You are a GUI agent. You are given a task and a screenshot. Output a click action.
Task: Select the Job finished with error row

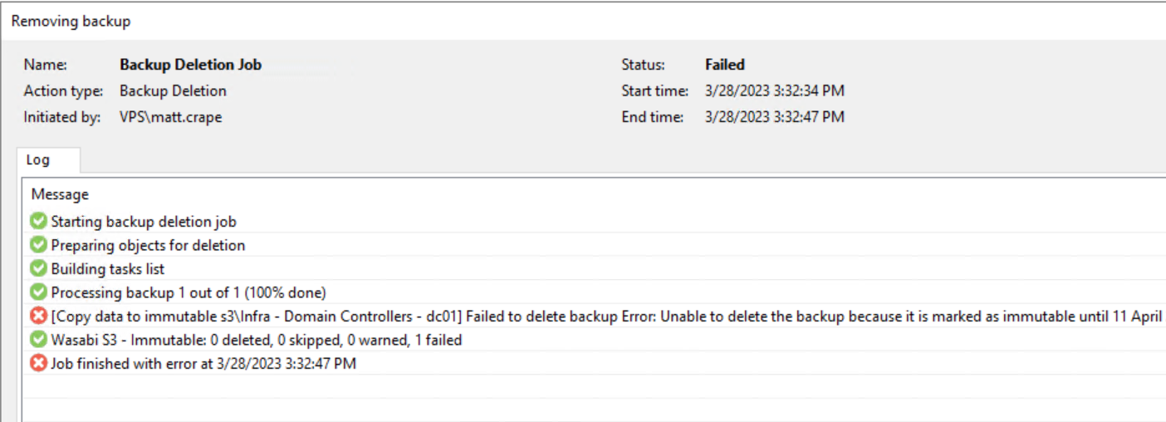[x=594, y=363]
